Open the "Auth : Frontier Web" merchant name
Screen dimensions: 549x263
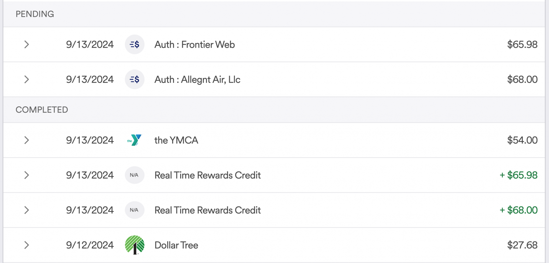pos(195,44)
